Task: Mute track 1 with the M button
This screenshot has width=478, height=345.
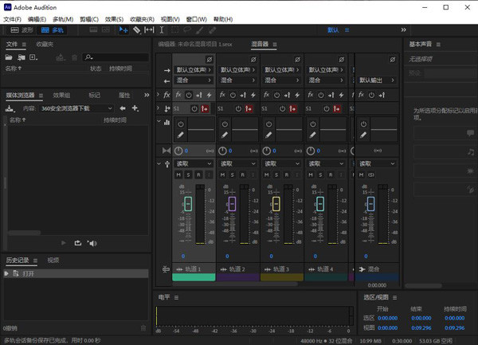Action: point(178,174)
